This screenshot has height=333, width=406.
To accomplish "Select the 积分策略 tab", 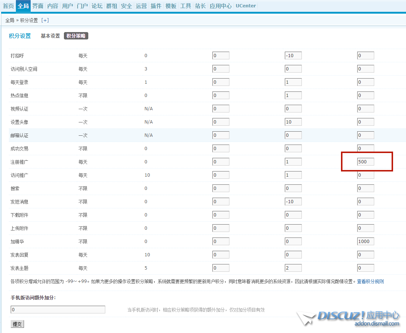I will coord(76,36).
